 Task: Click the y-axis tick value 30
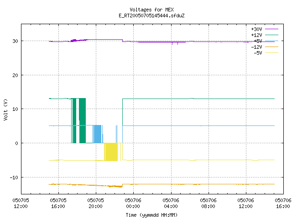15,41
